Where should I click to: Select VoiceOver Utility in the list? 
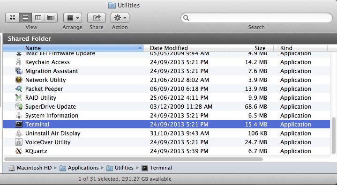click(x=48, y=142)
